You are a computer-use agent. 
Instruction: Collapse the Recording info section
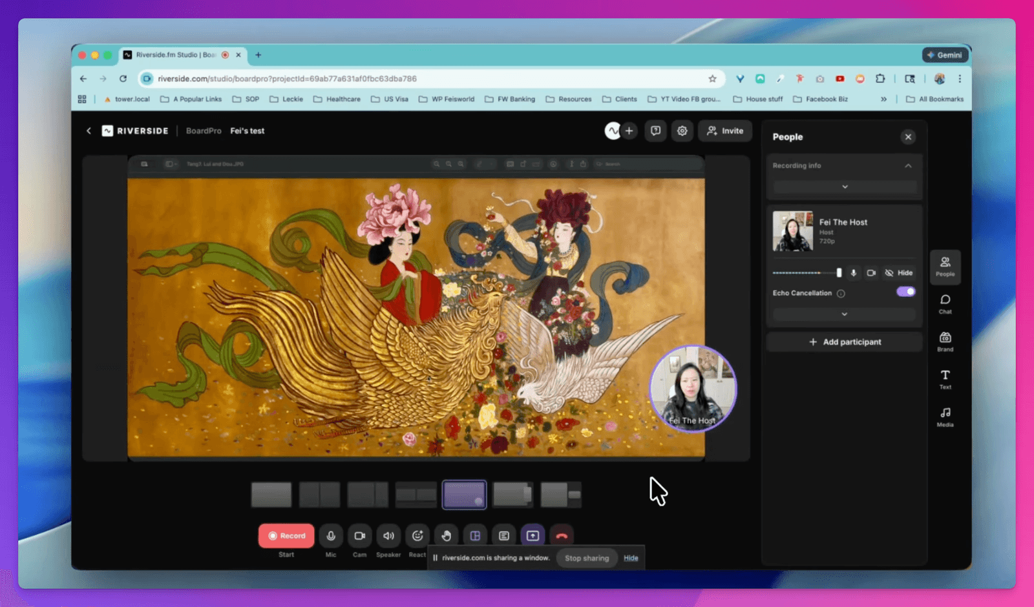point(908,166)
